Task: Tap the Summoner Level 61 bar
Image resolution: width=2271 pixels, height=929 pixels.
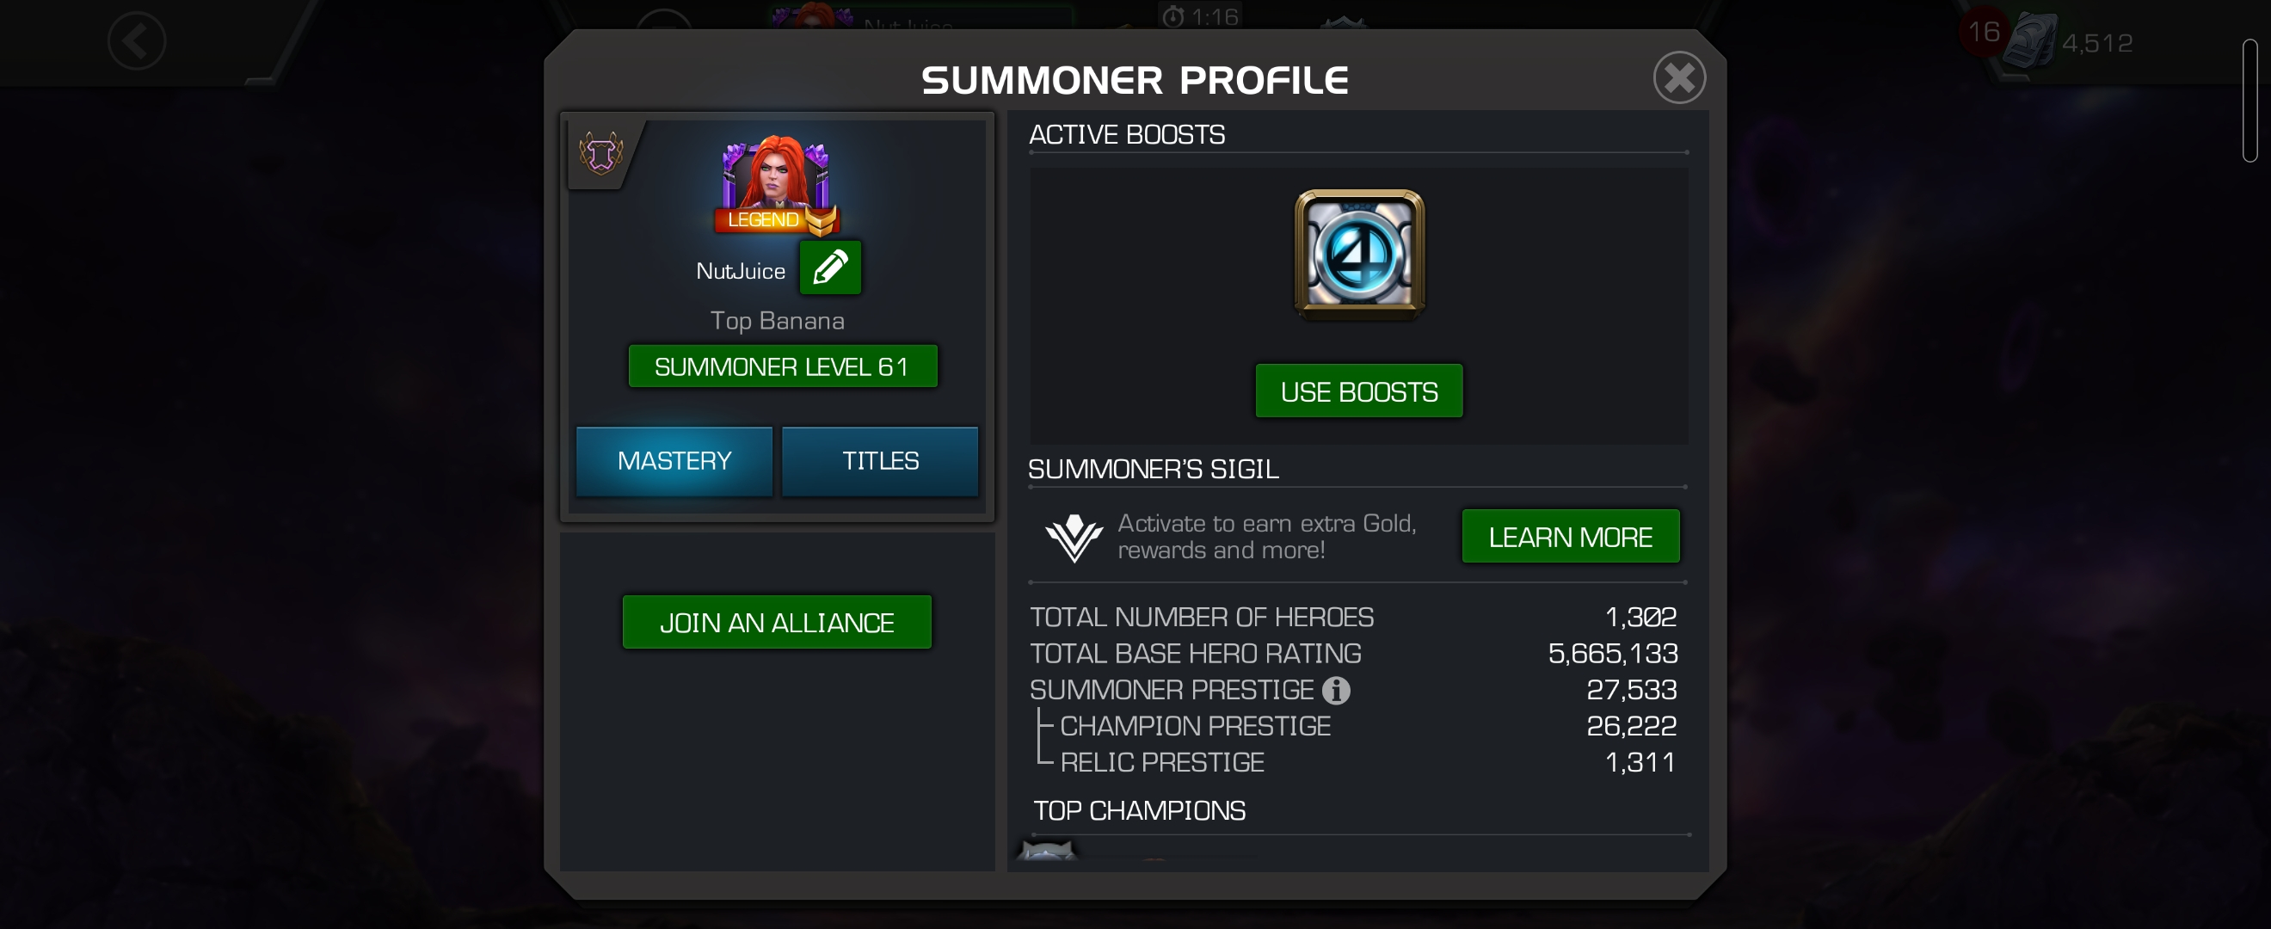Action: (x=782, y=366)
